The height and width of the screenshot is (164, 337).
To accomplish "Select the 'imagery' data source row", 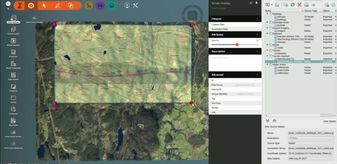I will click(301, 31).
